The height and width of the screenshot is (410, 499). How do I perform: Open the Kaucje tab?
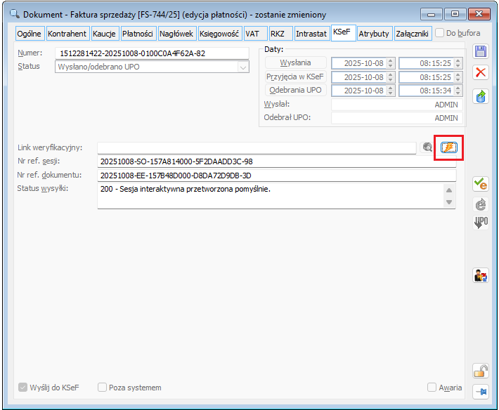click(x=104, y=34)
